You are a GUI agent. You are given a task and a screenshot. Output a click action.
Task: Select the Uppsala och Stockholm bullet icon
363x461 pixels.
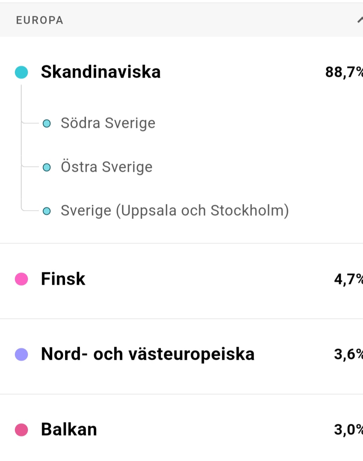coord(47,211)
